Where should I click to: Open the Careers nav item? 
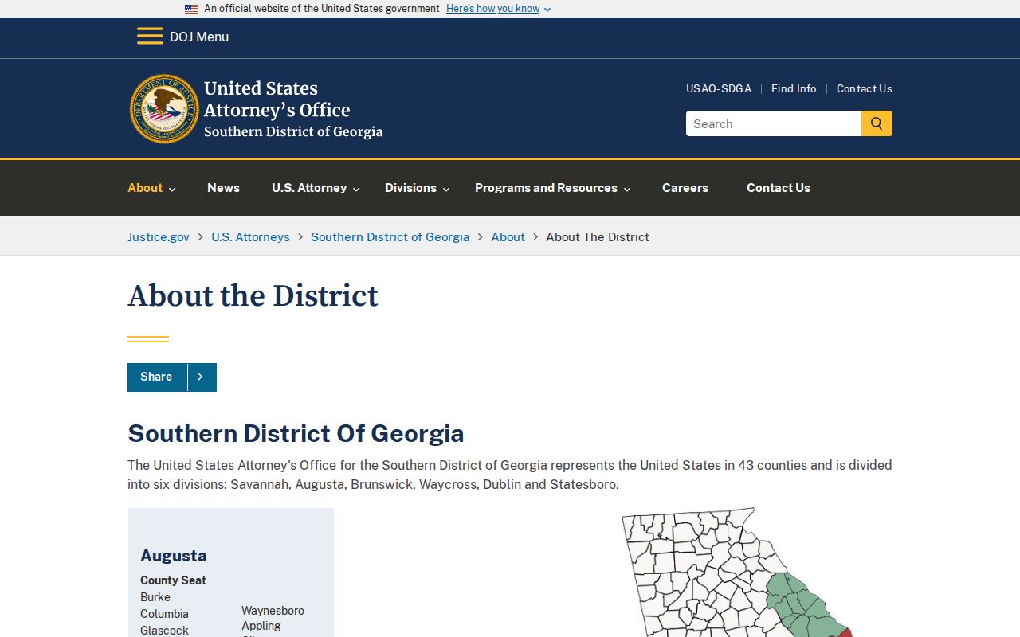(x=685, y=188)
